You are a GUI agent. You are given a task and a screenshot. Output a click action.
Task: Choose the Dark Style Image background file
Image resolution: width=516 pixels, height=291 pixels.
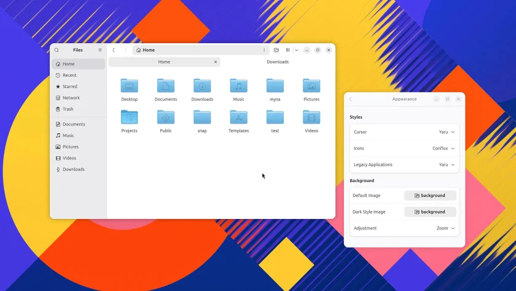(x=430, y=212)
